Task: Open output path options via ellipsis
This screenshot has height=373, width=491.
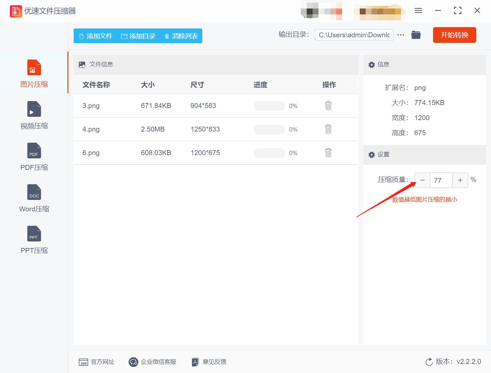Action: click(x=401, y=35)
